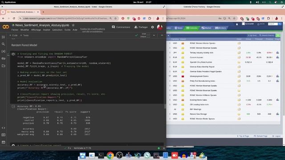Switch to the Forex Factory Market tab
This screenshot has width=285, height=160.
[206, 28]
